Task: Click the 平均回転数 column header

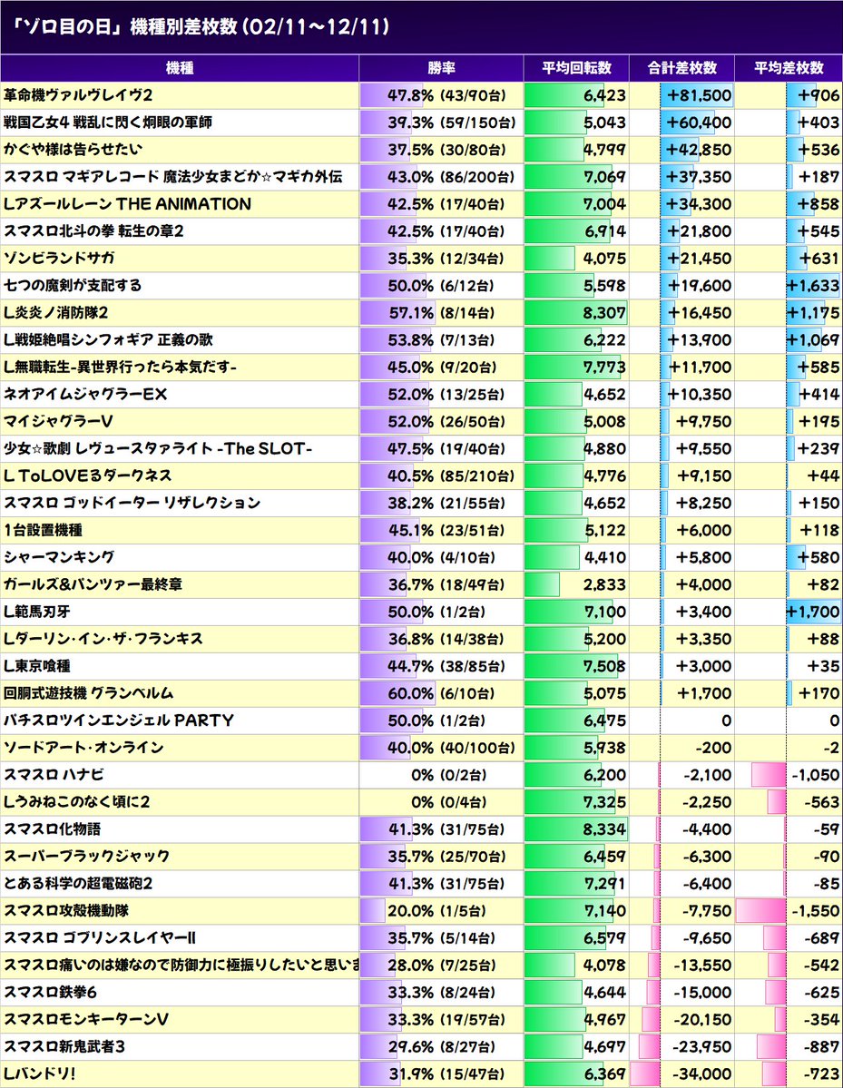Action: pyautogui.click(x=576, y=68)
